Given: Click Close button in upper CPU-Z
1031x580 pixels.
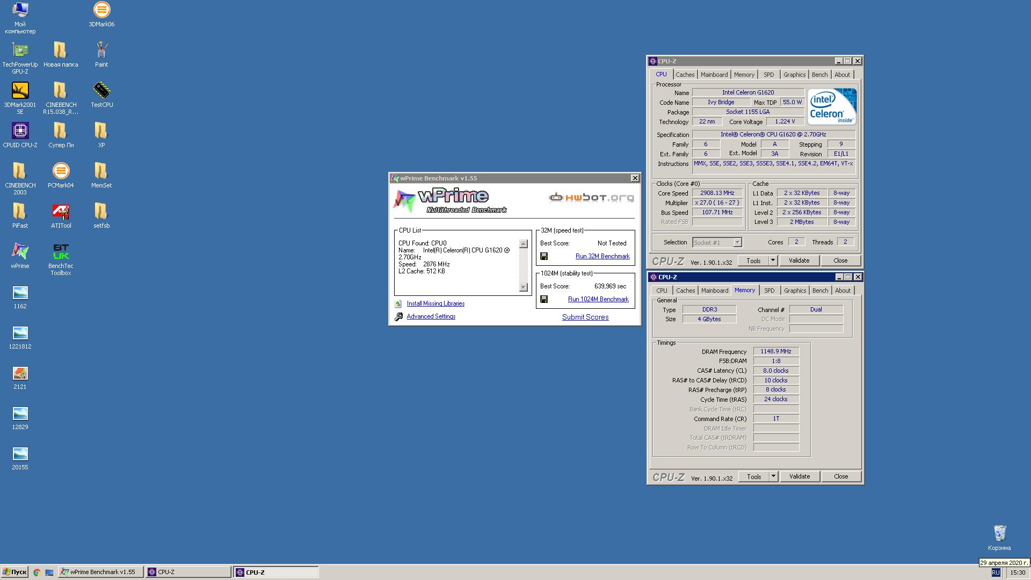Looking at the screenshot, I should click(x=840, y=260).
